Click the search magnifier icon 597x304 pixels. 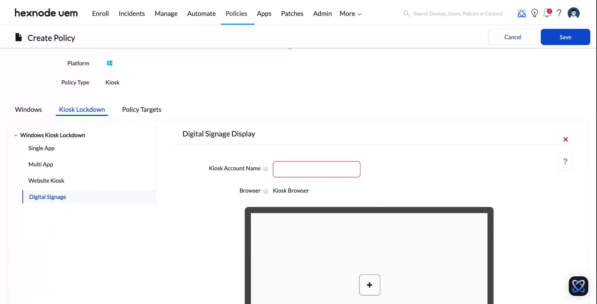406,13
